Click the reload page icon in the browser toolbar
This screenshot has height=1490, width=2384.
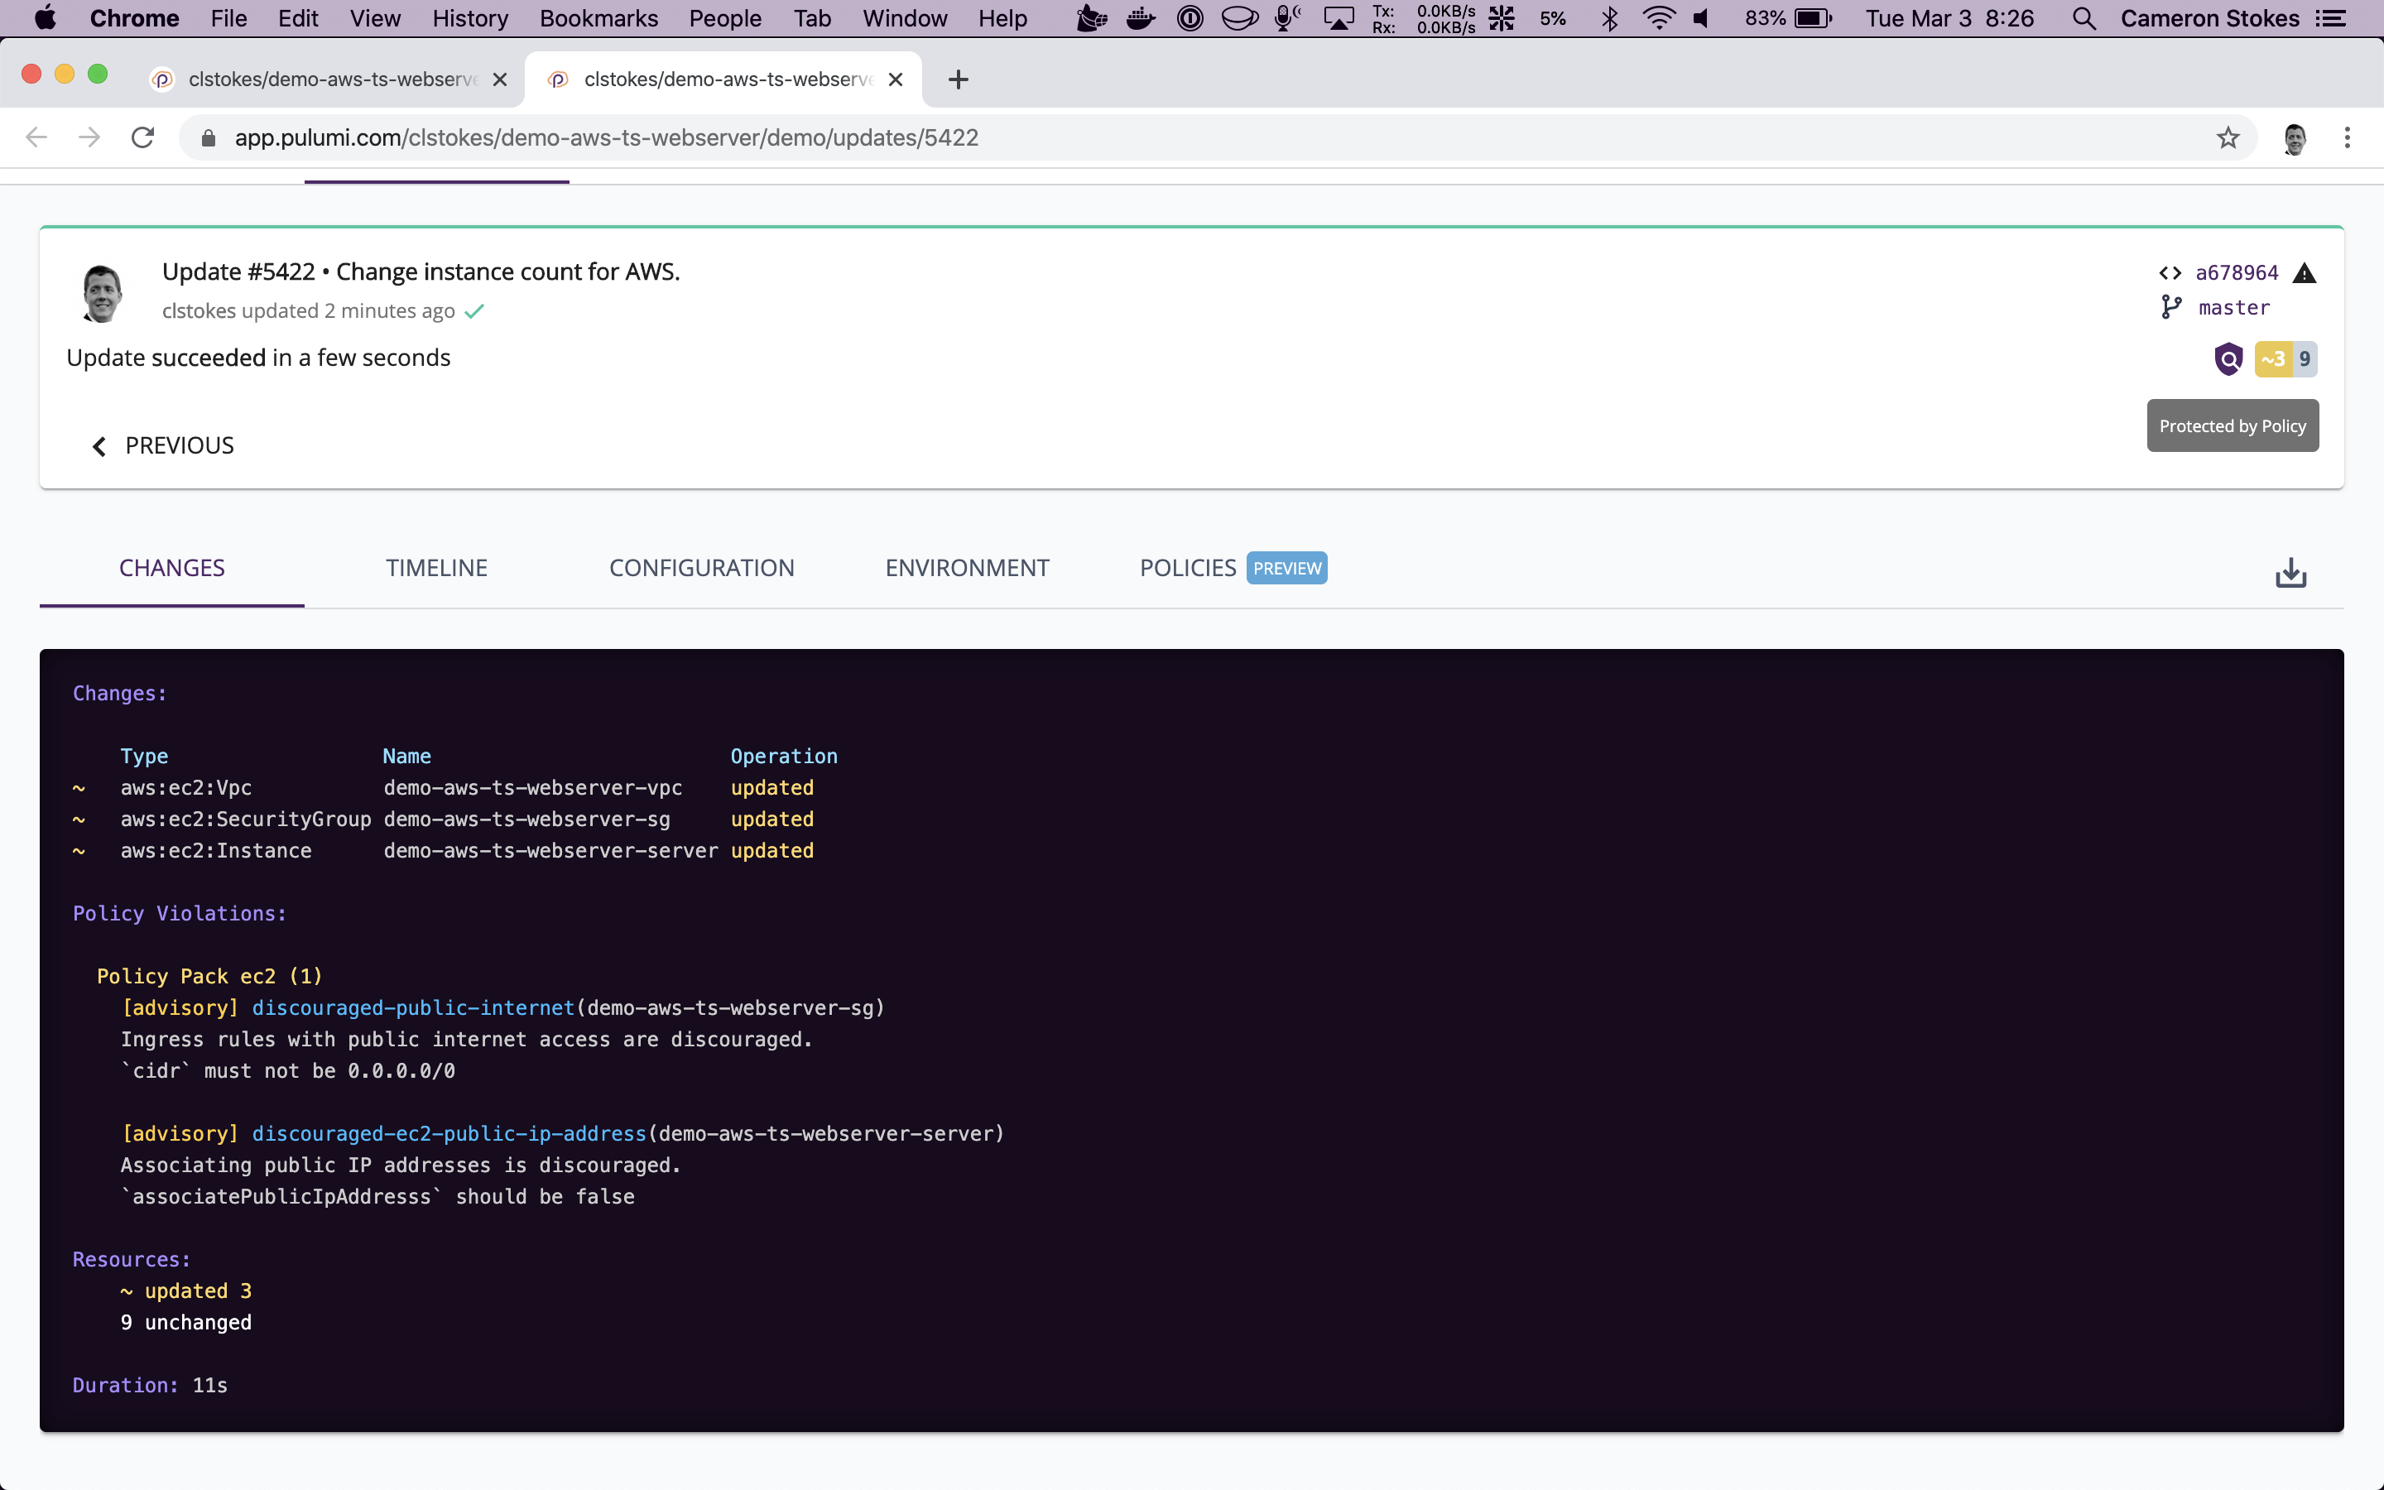pos(142,137)
